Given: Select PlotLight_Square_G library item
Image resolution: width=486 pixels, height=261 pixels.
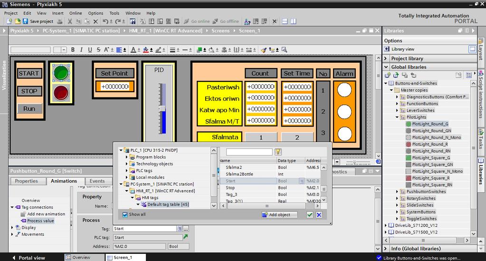Looking at the screenshot, I should (431, 158).
